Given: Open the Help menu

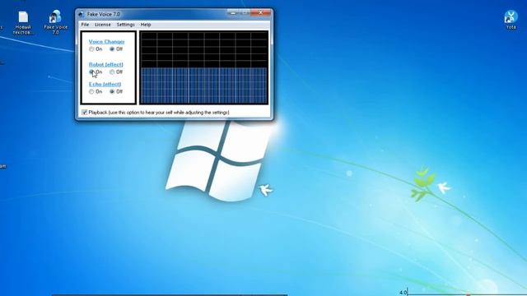Looking at the screenshot, I should tap(146, 25).
